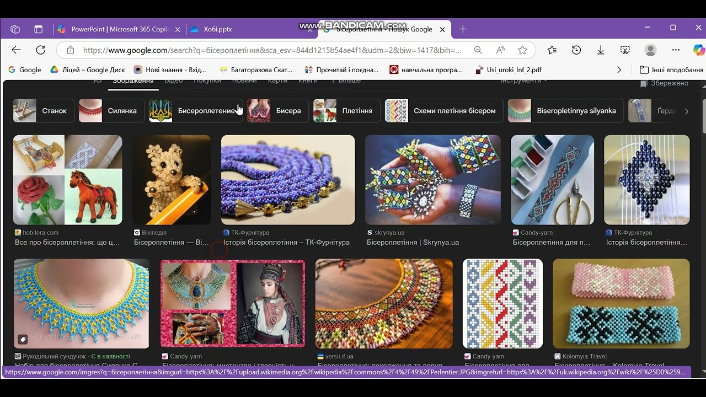706x397 pixels.
Task: Open the Багаторазова Скат... bookmark
Action: 255,70
